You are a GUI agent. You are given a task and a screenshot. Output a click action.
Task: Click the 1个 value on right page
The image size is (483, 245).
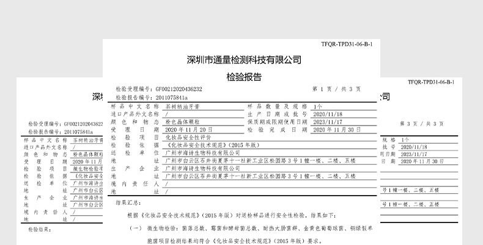(x=405, y=140)
